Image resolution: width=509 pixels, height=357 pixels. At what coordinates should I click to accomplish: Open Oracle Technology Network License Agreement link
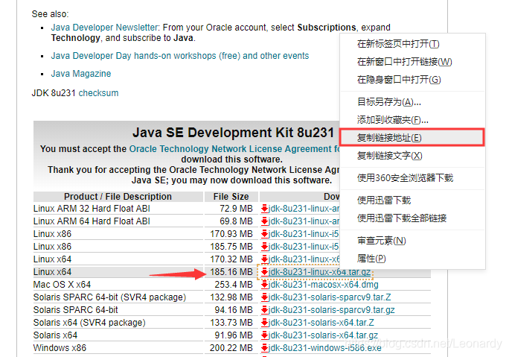[234, 149]
